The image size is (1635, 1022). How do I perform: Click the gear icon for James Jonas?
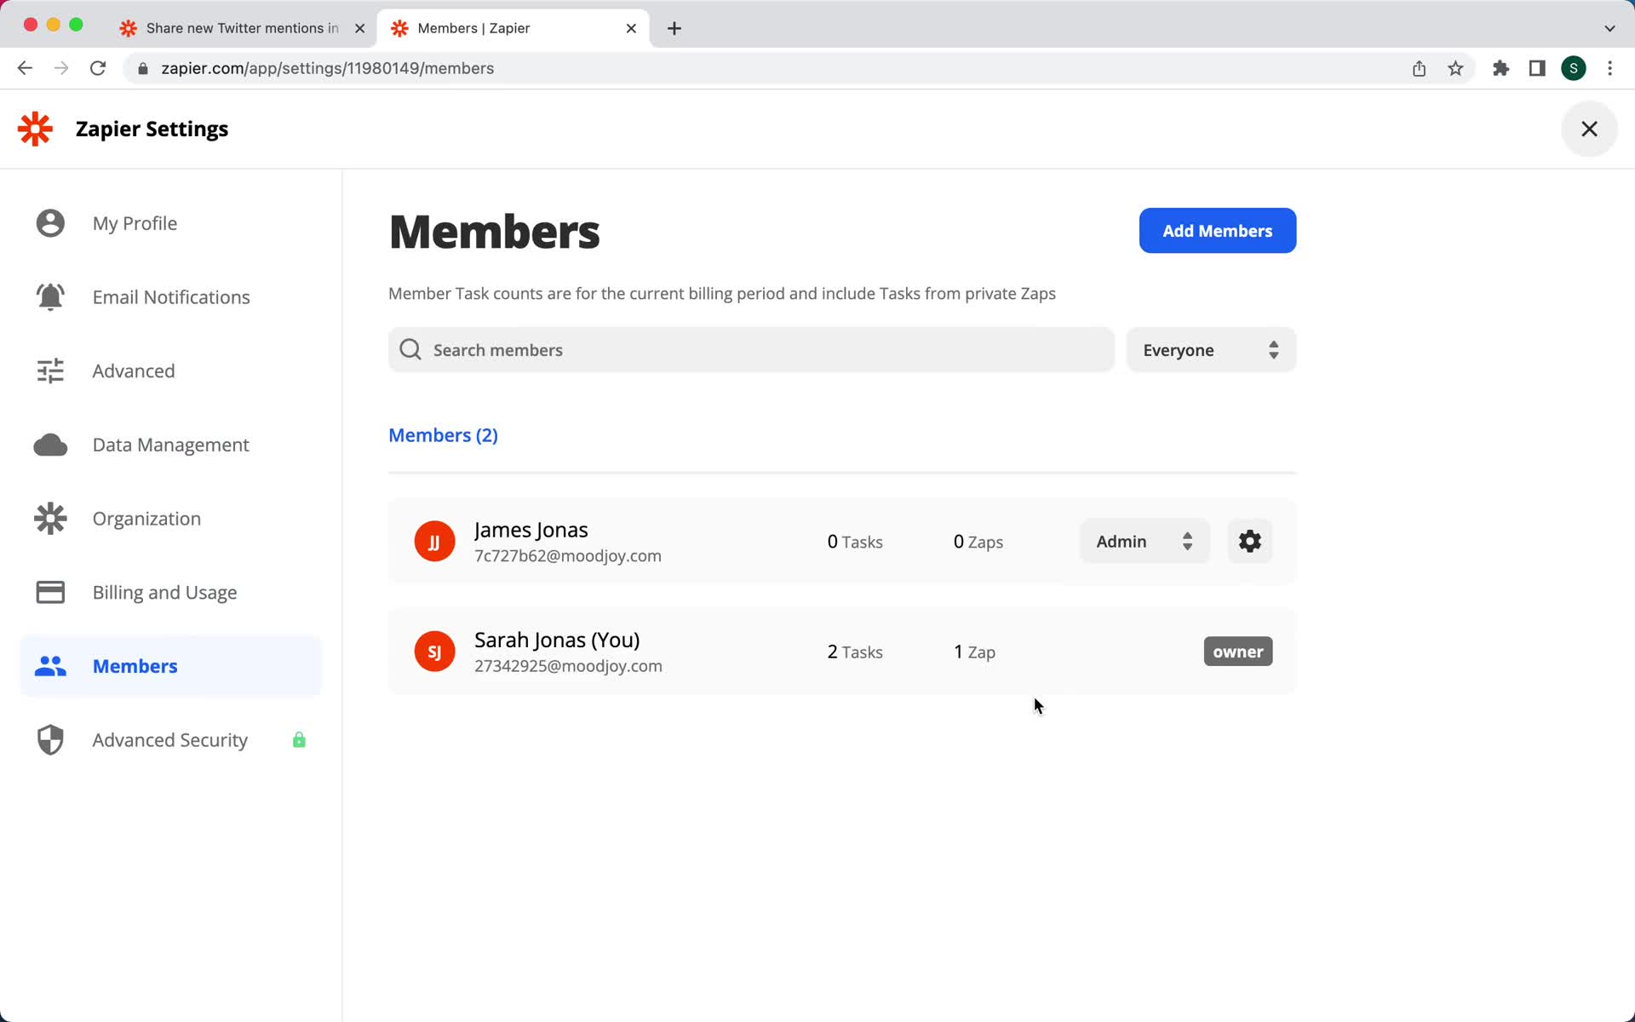(1249, 541)
